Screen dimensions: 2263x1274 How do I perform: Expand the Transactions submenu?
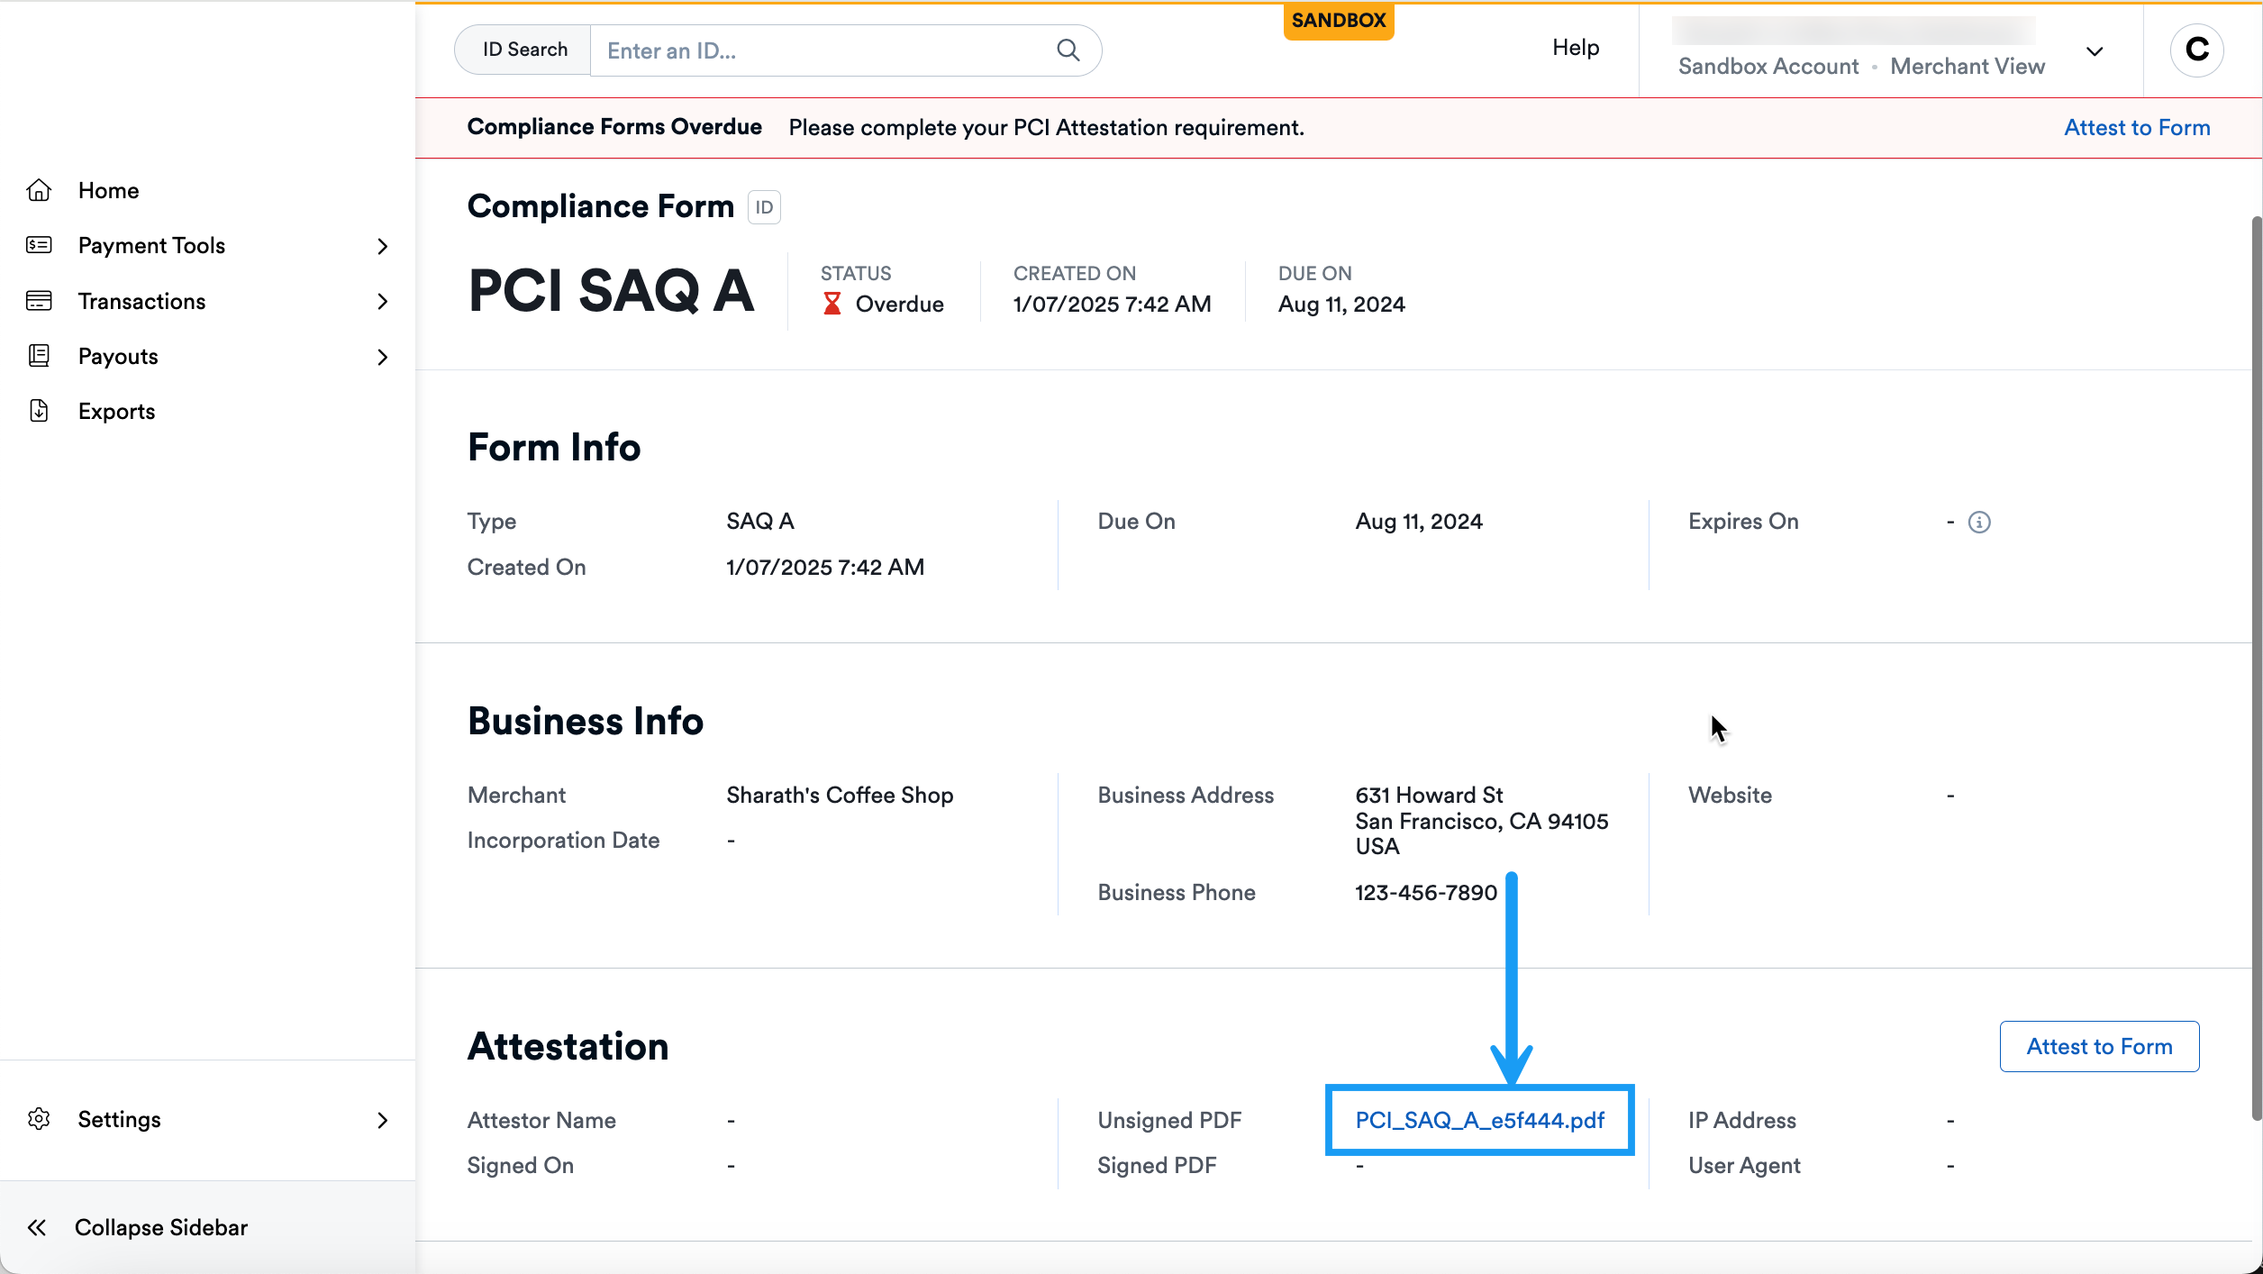coord(383,301)
